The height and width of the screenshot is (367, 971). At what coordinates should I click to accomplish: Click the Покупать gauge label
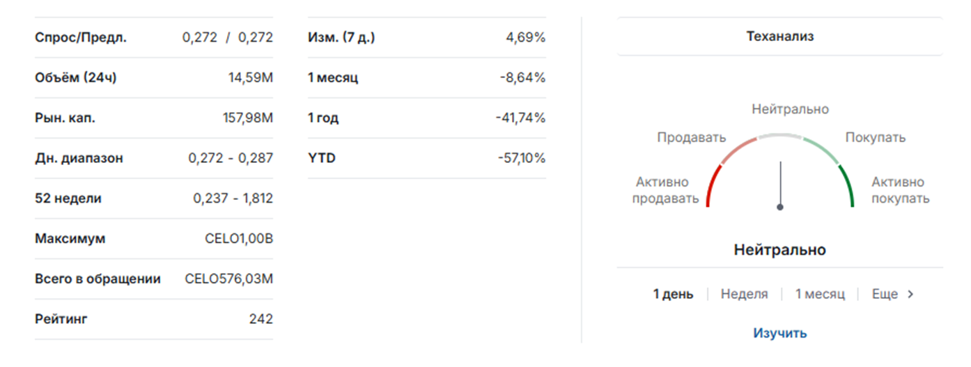point(875,137)
